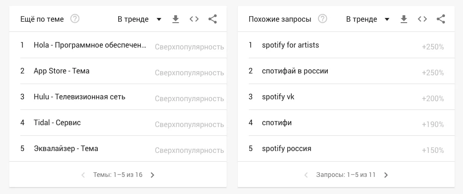Image resolution: width=463 pixels, height=194 pixels.
Task: Go to previous page of queries
Action: click(x=306, y=175)
